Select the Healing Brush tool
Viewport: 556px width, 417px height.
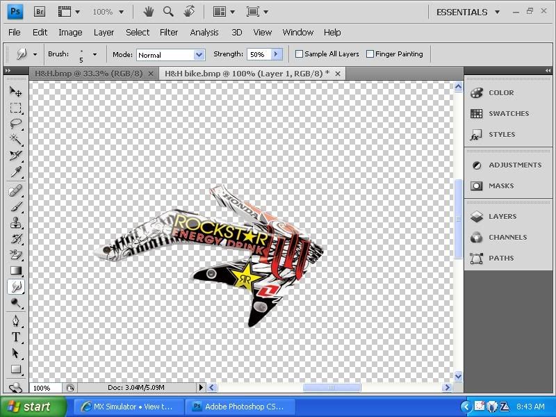(x=15, y=191)
